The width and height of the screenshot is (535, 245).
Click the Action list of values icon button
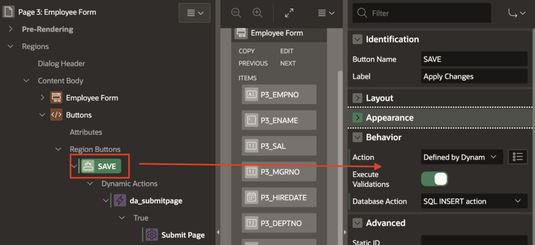[518, 157]
